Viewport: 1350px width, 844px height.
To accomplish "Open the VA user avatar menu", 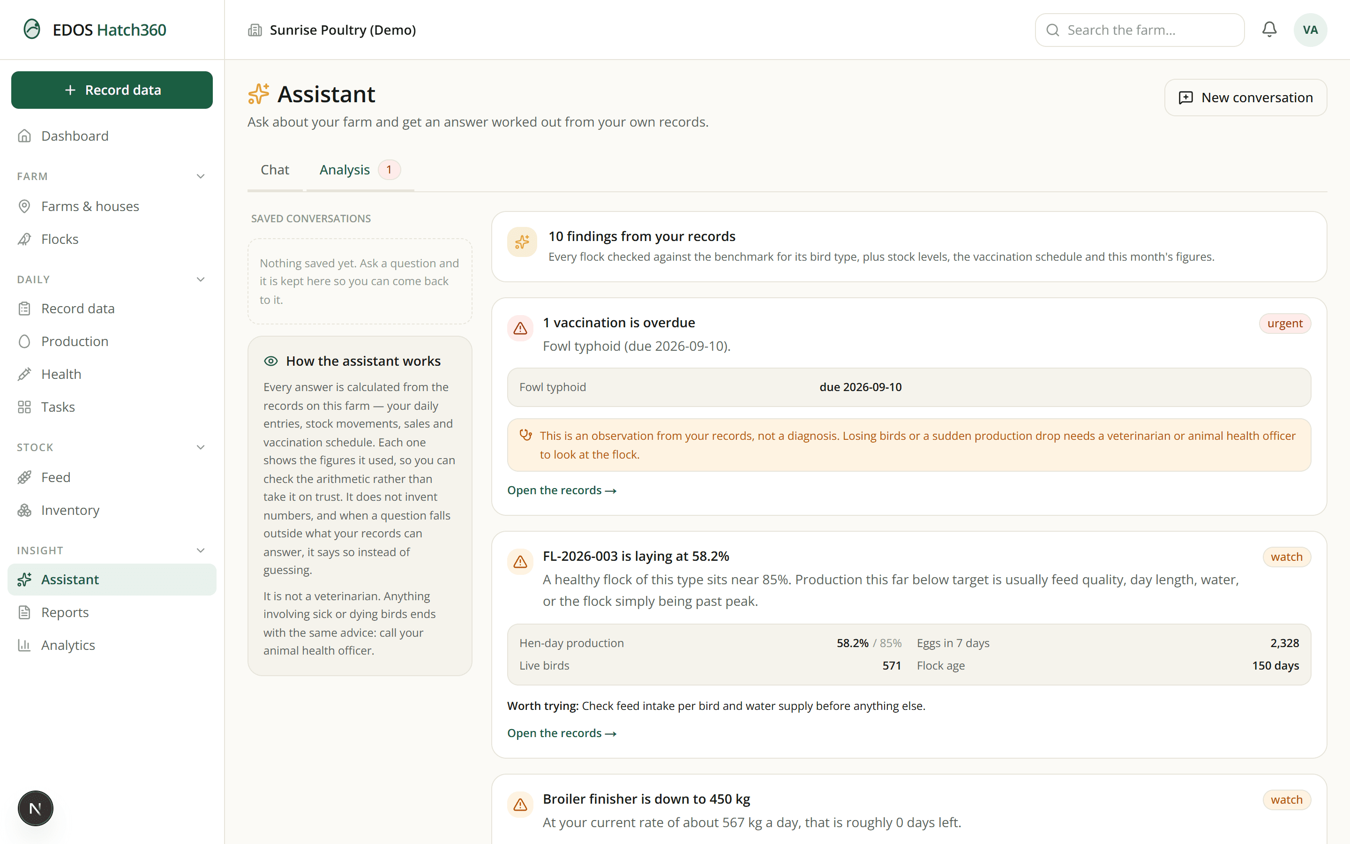I will point(1310,30).
